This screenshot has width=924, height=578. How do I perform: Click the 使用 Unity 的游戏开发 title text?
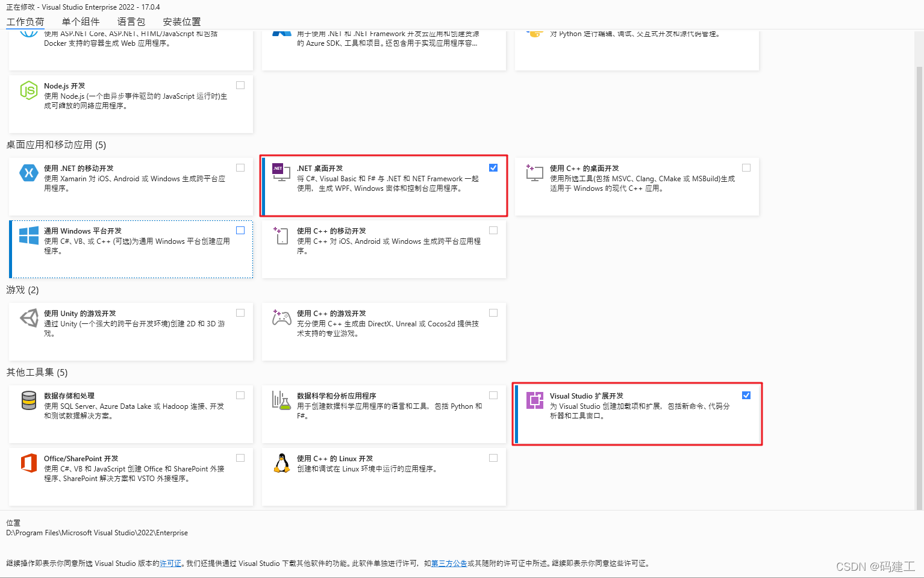point(80,314)
